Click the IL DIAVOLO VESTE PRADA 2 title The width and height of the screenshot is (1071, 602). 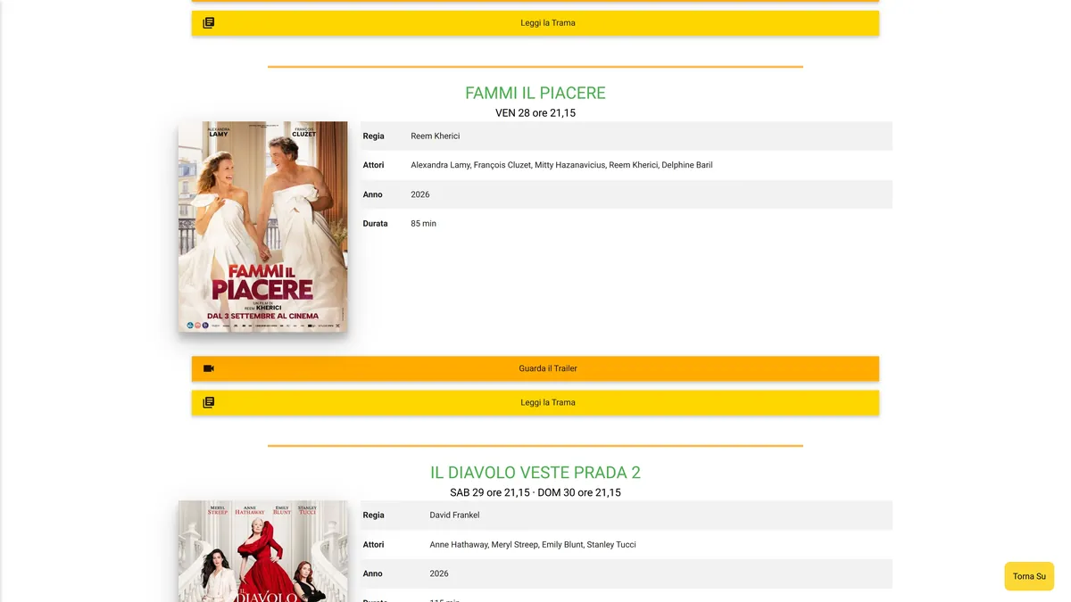point(535,473)
